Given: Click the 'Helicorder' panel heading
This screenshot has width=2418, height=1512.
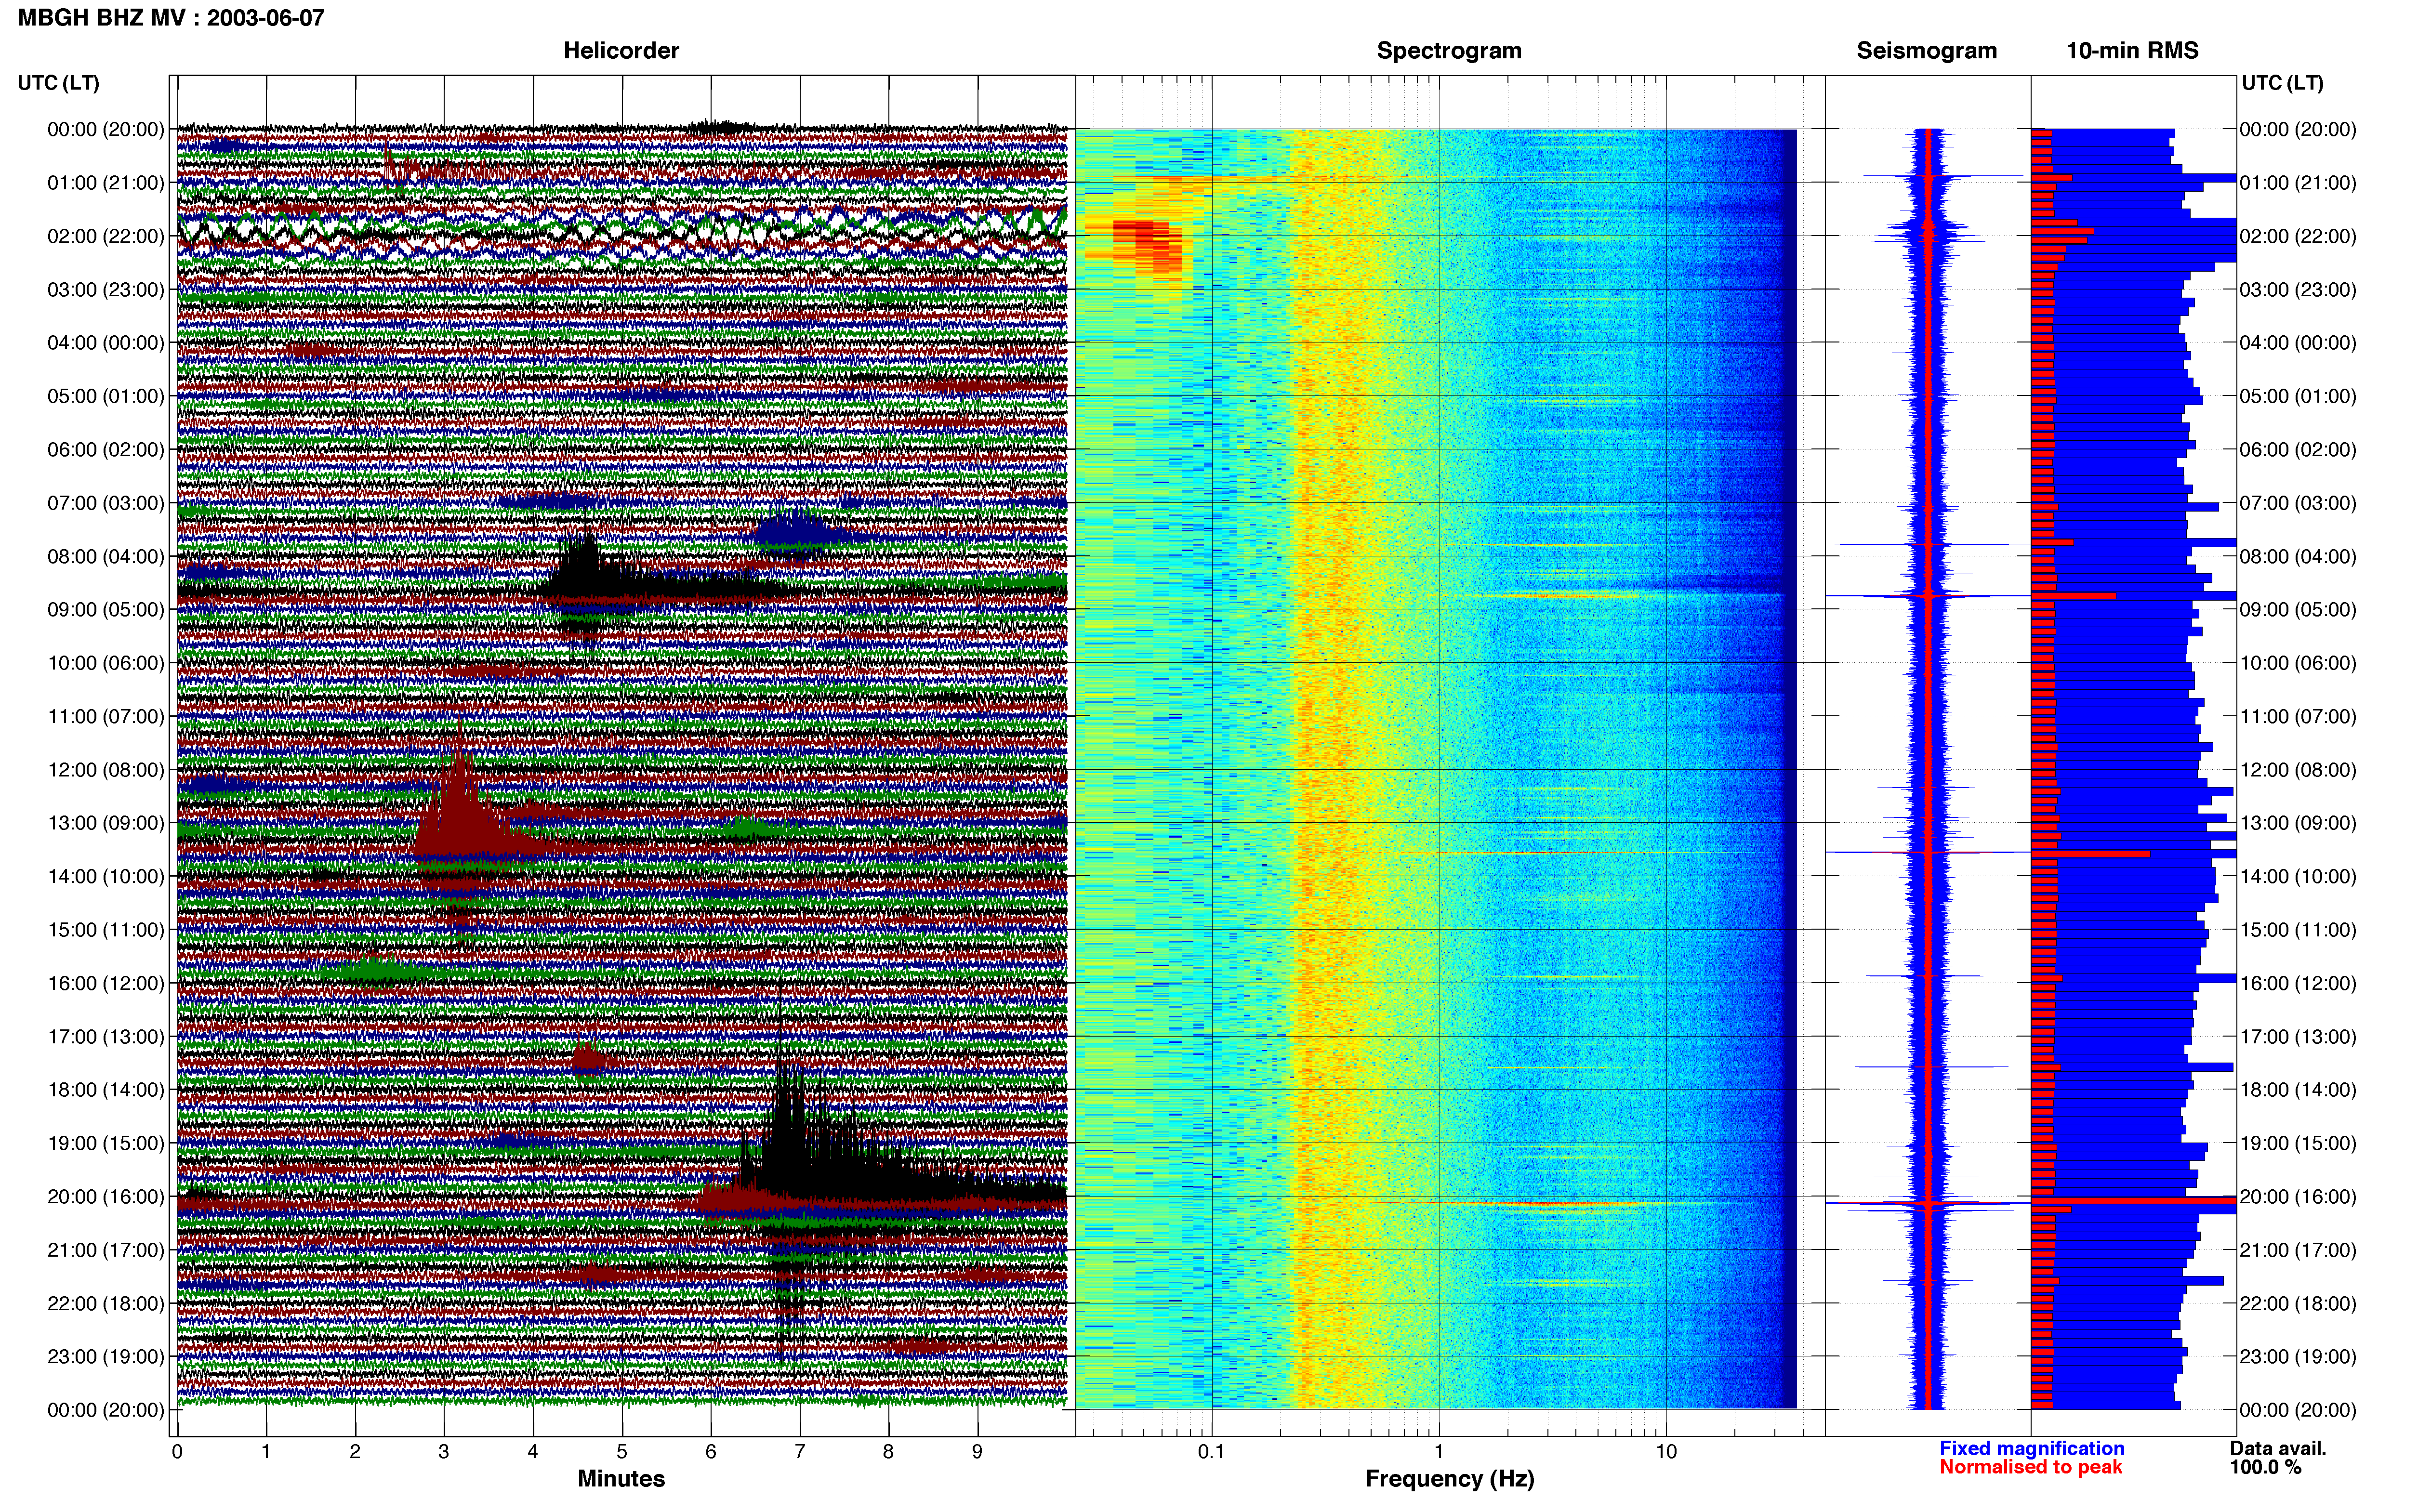Looking at the screenshot, I should coord(621,50).
